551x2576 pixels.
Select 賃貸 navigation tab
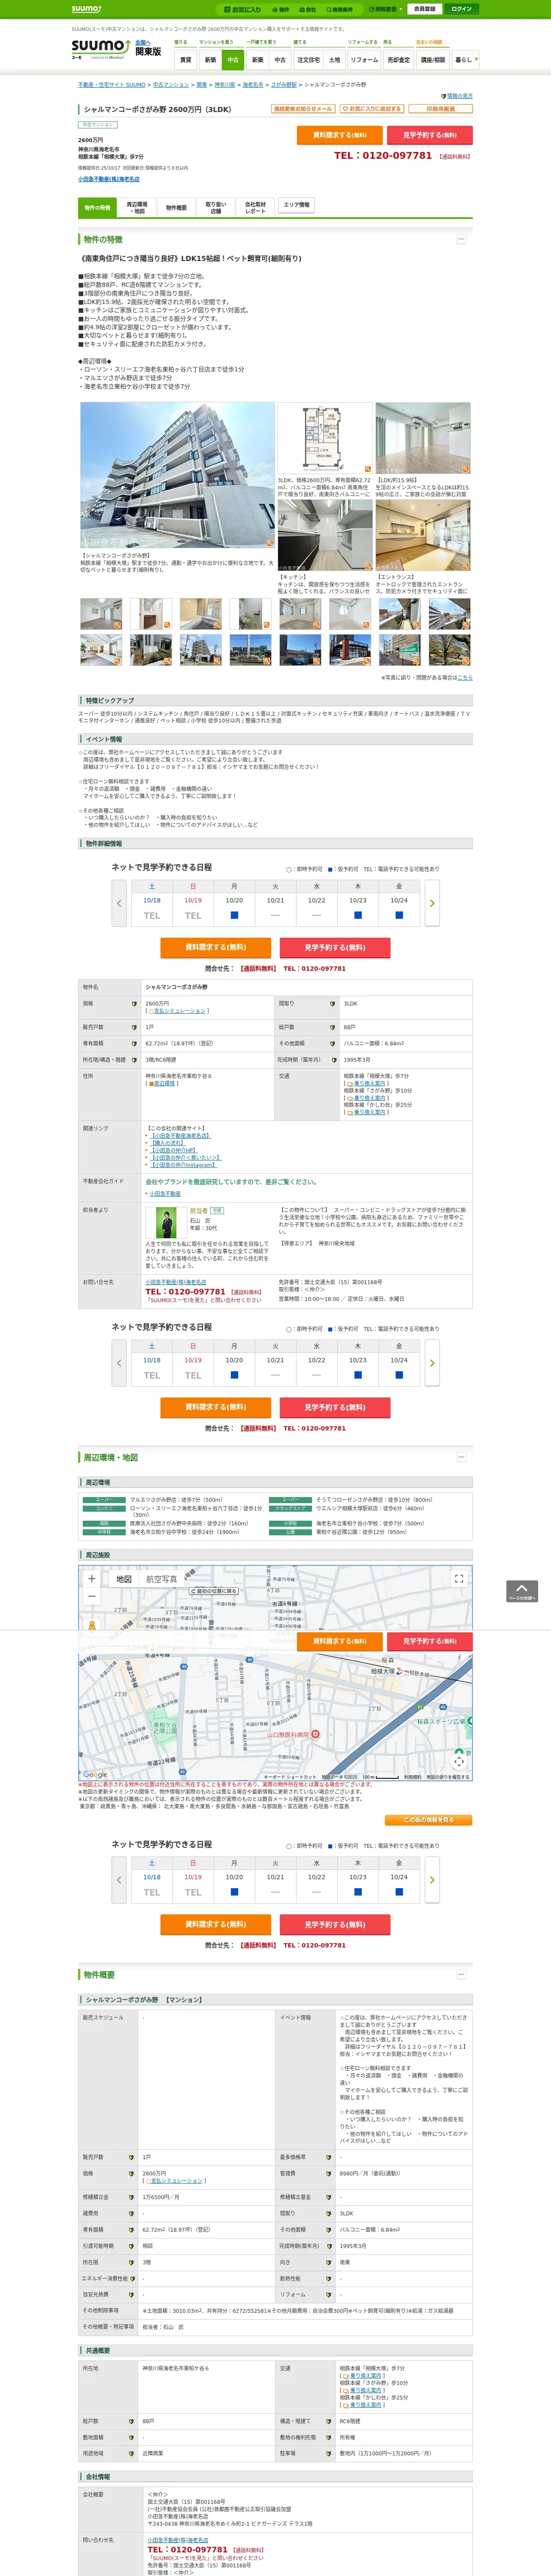point(185,60)
